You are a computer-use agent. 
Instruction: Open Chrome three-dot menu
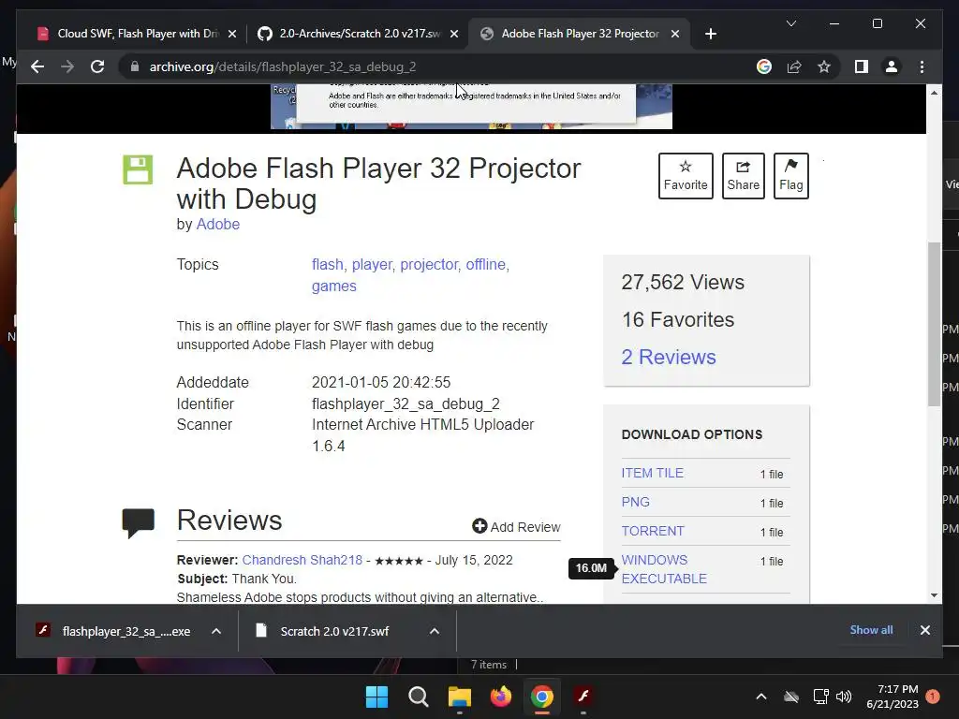[922, 66]
